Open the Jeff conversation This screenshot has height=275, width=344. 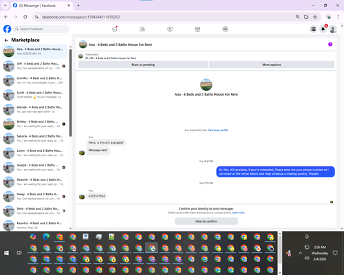coord(34,66)
